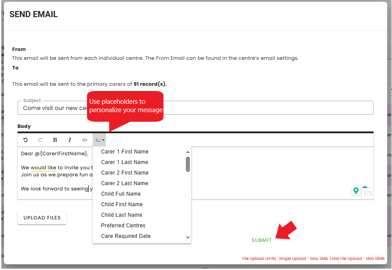
Task: Insert Carer 1 Last Name placeholder
Action: [124, 162]
